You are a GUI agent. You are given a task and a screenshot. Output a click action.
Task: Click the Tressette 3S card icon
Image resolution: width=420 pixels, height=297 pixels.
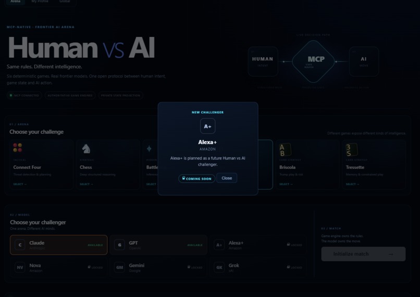(x=351, y=150)
